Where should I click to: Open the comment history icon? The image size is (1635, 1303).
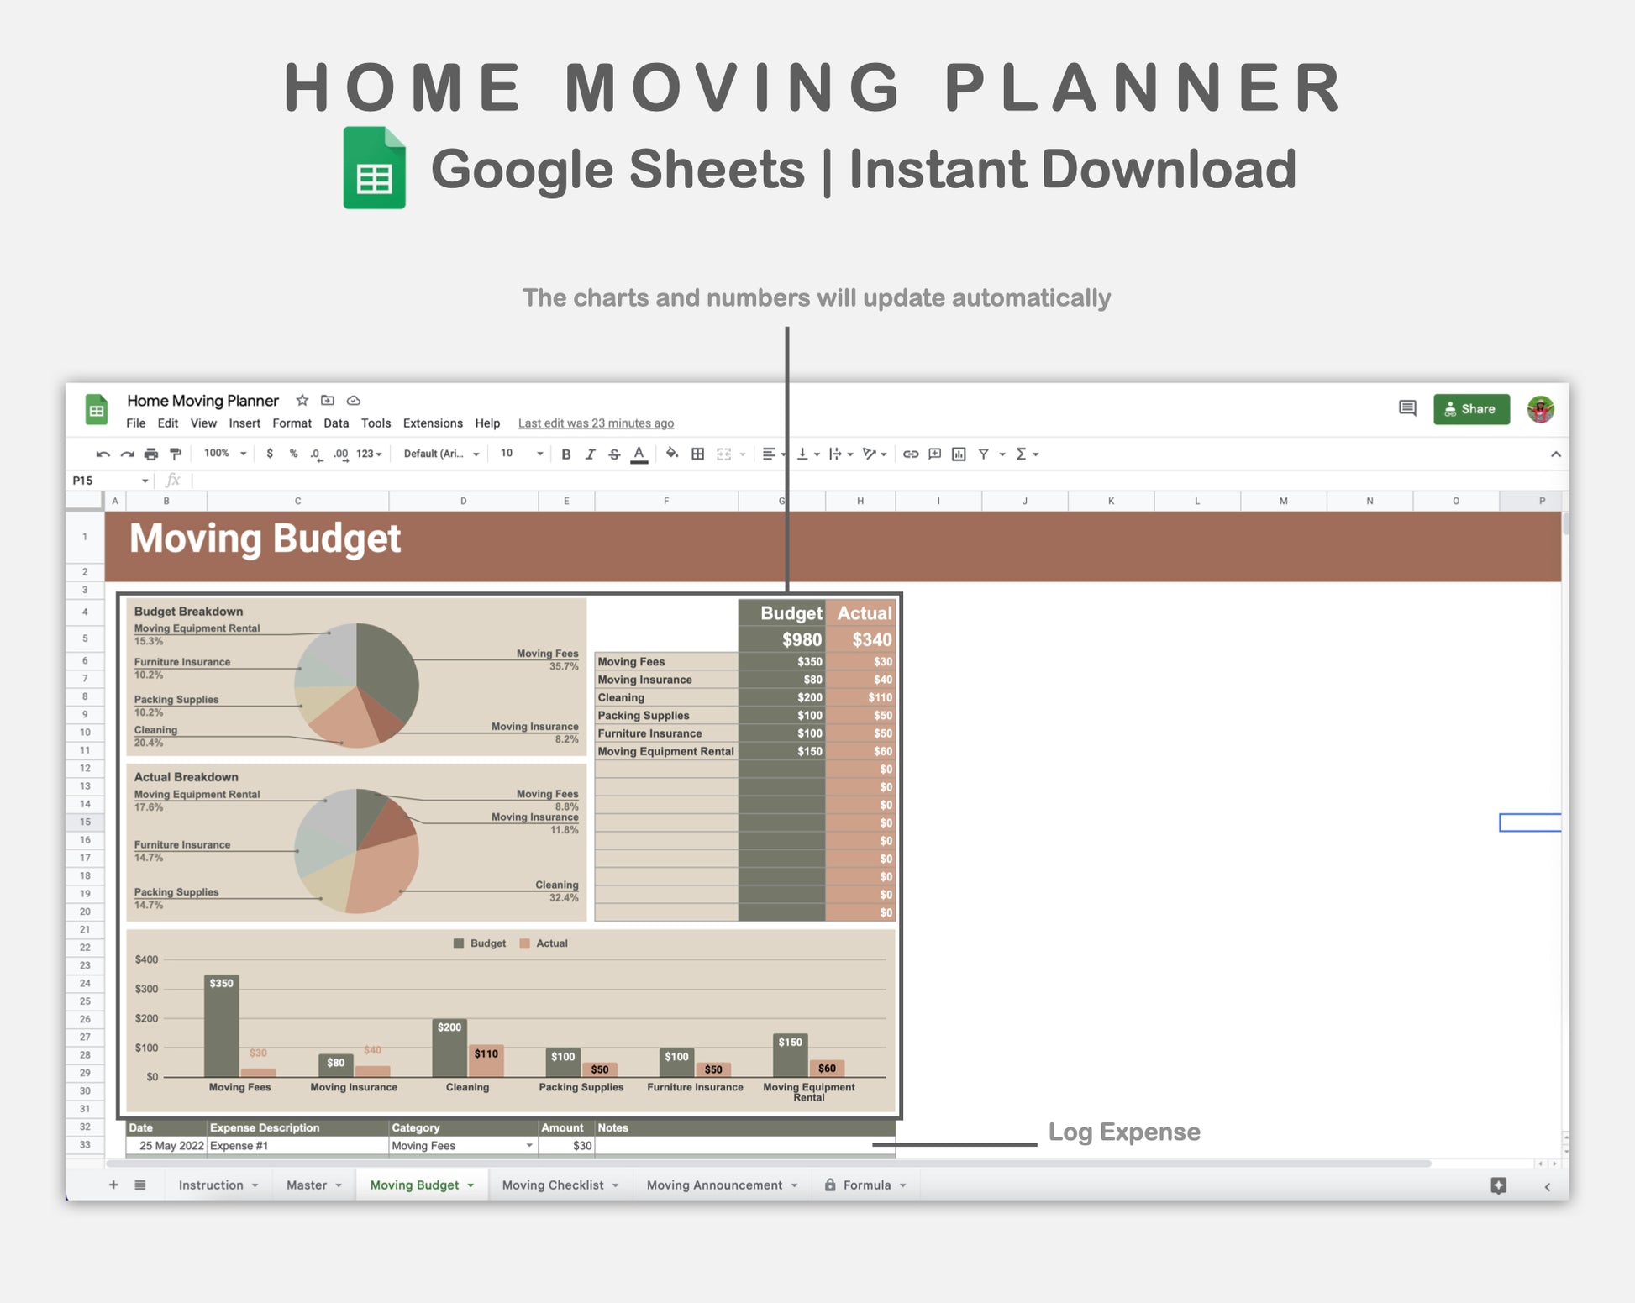pos(1407,408)
